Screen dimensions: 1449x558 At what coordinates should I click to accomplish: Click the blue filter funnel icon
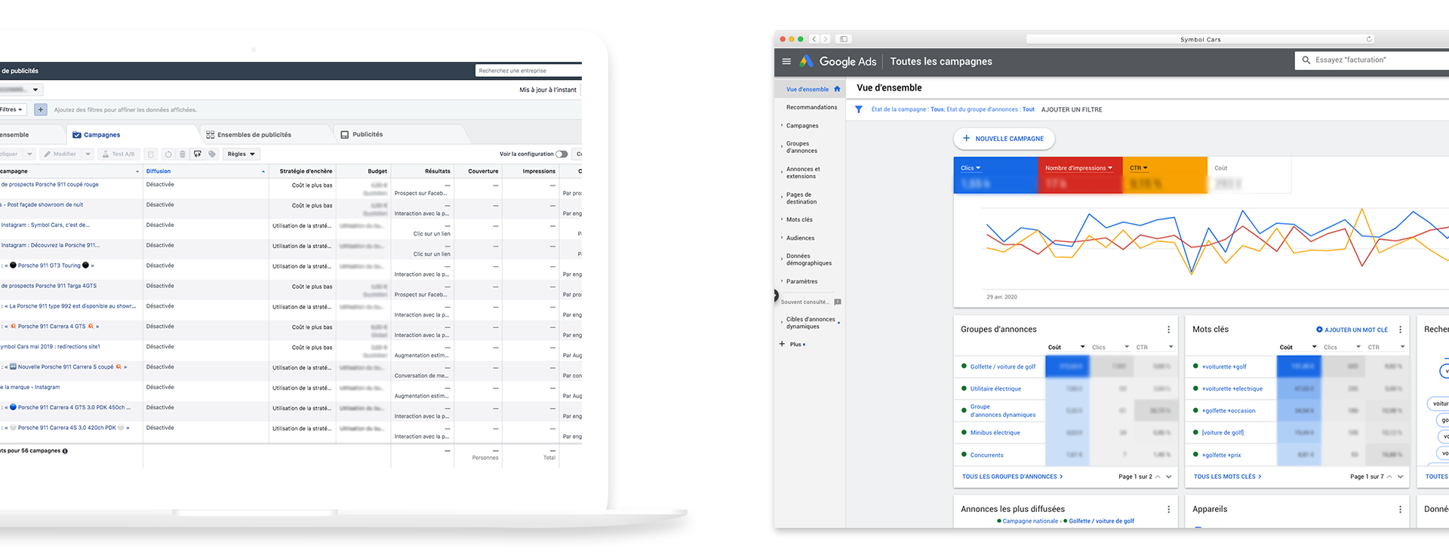(859, 109)
